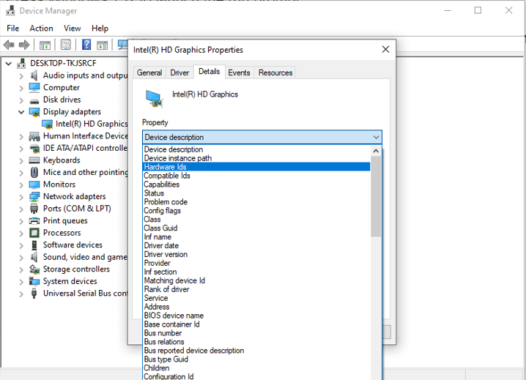
Task: Click the Keyboards category icon
Action: (34, 160)
